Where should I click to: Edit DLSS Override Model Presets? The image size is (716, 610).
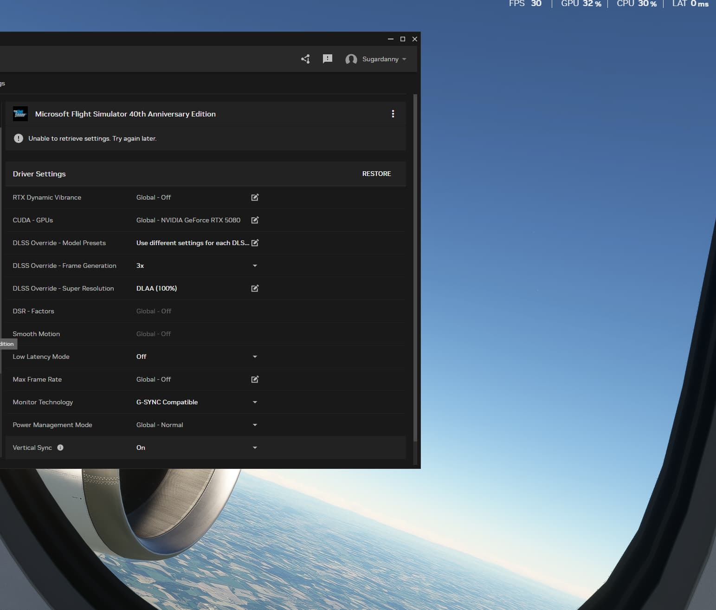(x=255, y=243)
